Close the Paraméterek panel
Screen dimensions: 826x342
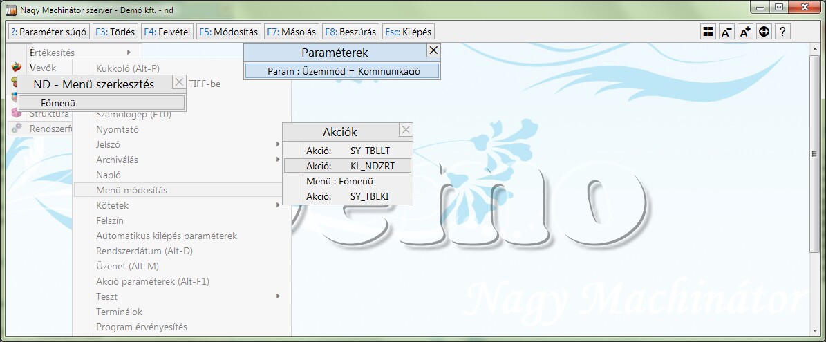tap(433, 50)
